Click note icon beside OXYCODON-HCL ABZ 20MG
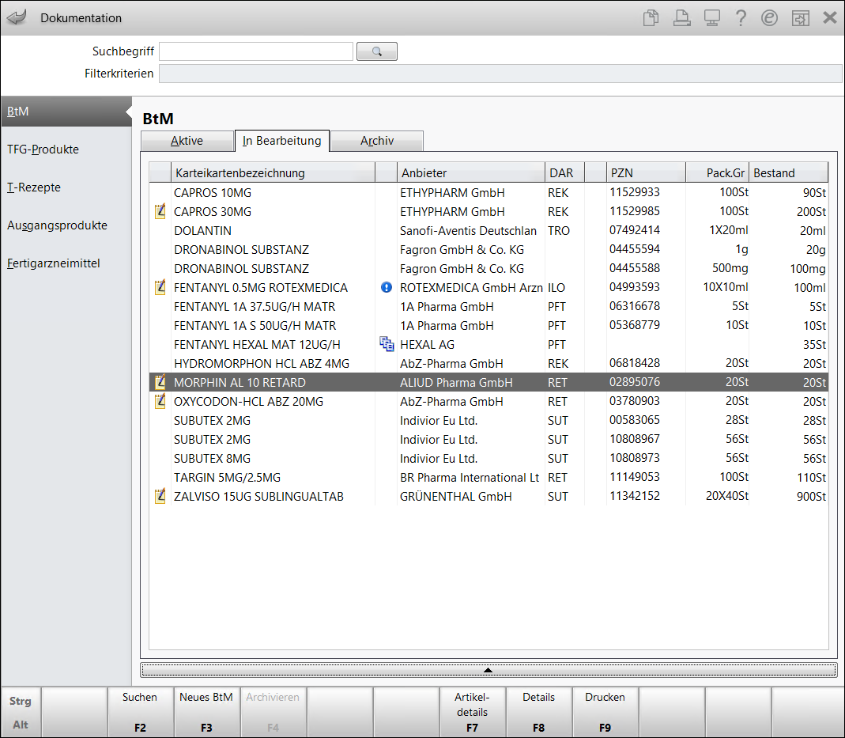The width and height of the screenshot is (845, 738). click(x=160, y=401)
